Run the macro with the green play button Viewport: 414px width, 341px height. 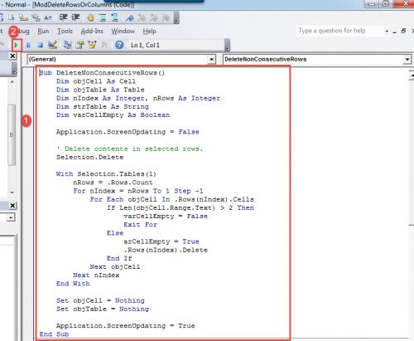click(x=17, y=45)
